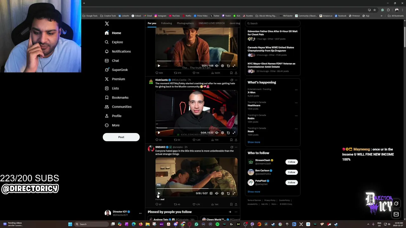Unmute the SNEAKO video

tap(217, 193)
